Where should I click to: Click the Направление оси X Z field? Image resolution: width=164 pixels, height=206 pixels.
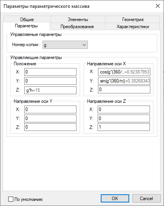click(x=124, y=90)
